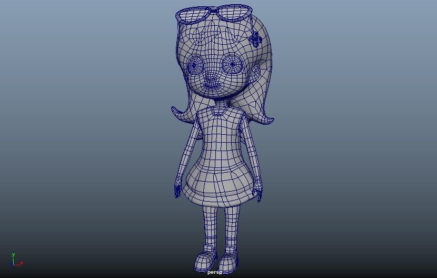437x278 pixels.
Task: Select the flower hair clip mesh
Action: click(x=255, y=39)
